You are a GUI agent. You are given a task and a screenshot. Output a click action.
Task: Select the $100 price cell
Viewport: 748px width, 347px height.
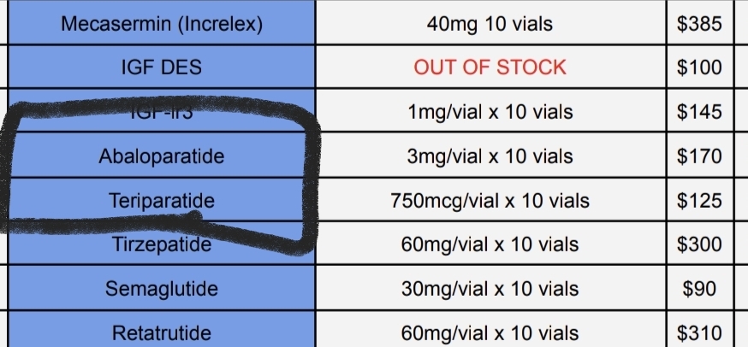[x=699, y=67]
